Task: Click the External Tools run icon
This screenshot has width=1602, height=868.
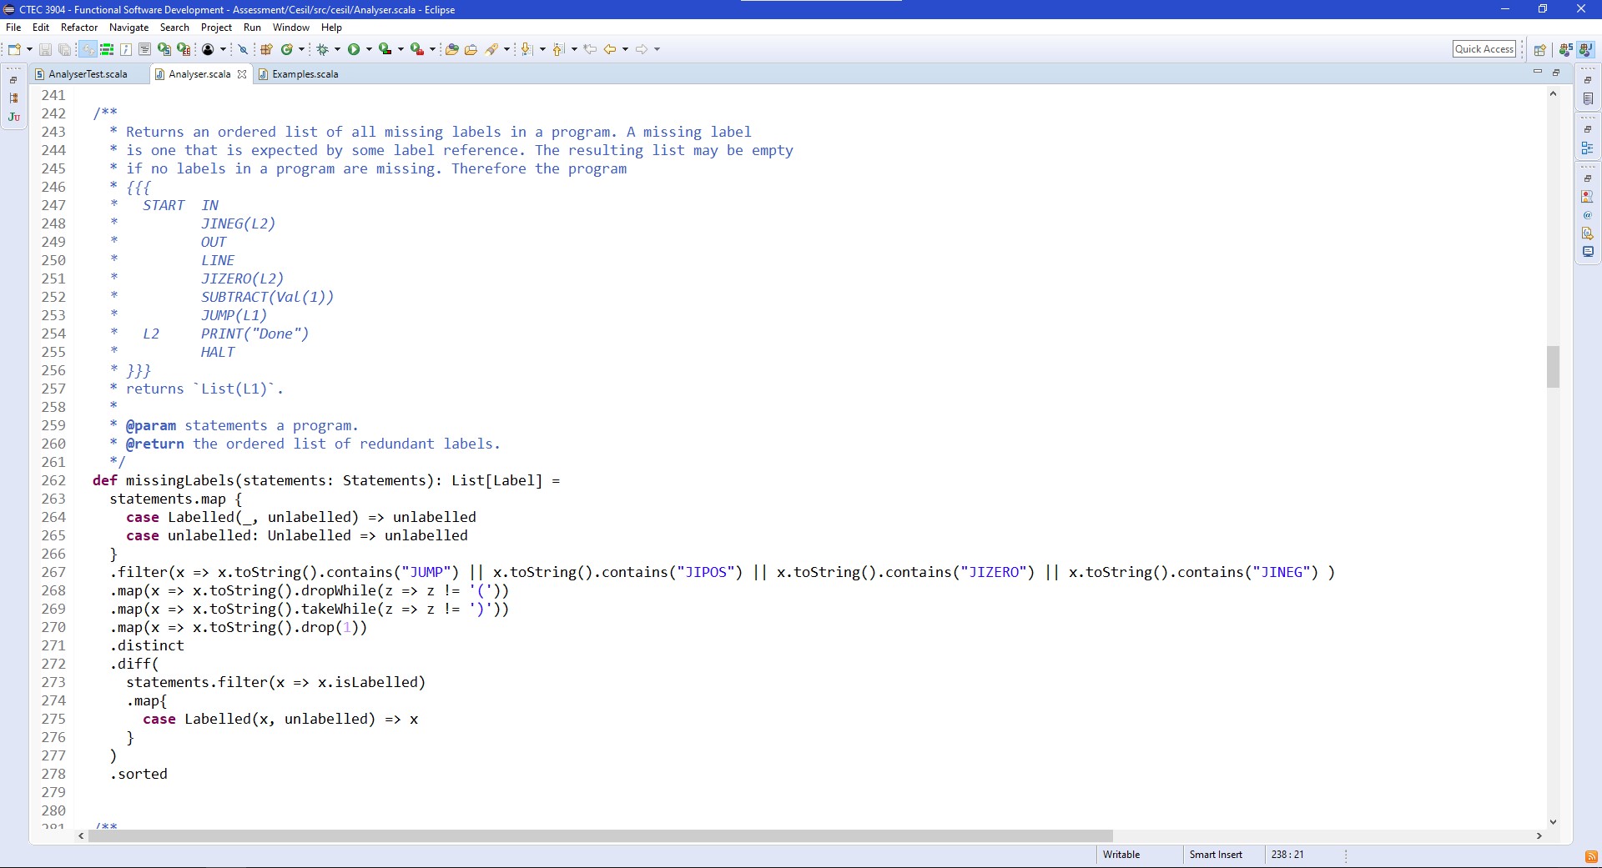Action: tap(416, 49)
